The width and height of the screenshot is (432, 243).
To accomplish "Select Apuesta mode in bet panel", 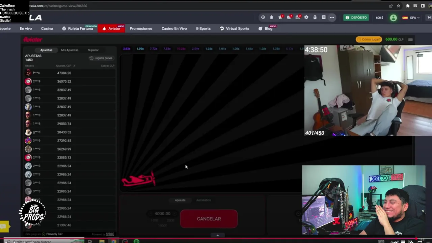I will pos(180,200).
